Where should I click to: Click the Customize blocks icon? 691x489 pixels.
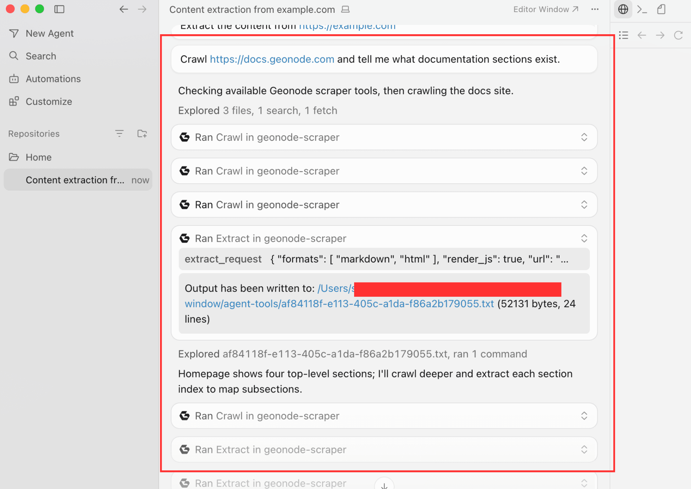(x=14, y=102)
